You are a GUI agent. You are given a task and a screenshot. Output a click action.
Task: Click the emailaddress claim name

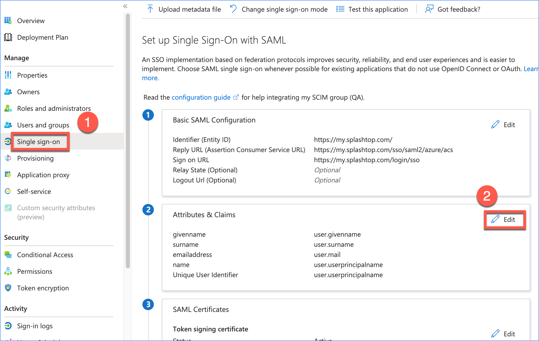[x=192, y=255]
